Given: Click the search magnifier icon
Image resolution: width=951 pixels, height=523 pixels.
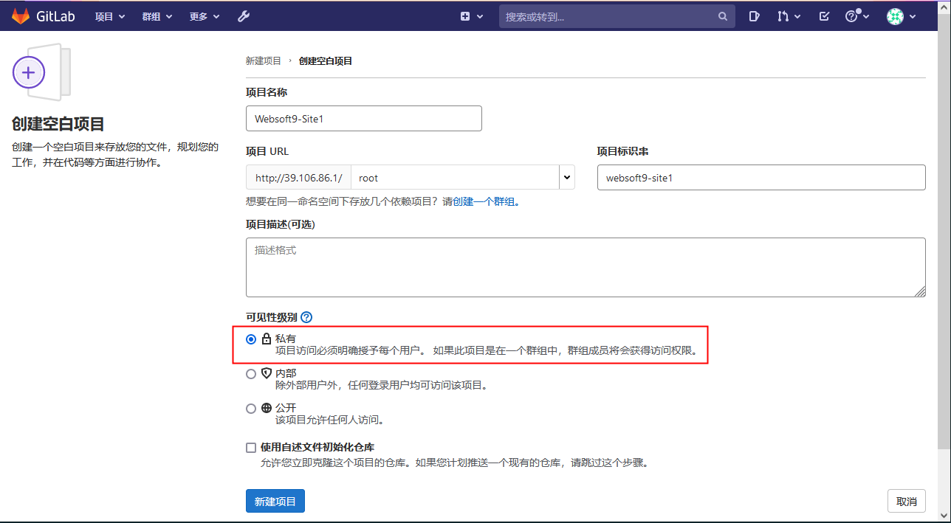Looking at the screenshot, I should tap(722, 16).
